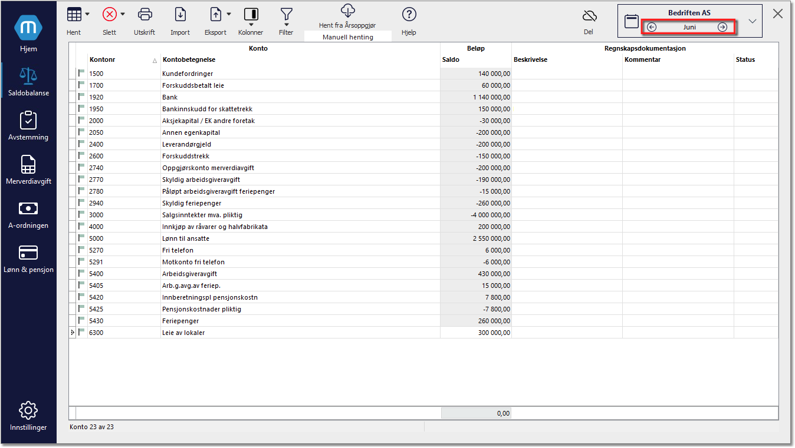
Task: Open the Hent table icon
Action: (x=74, y=14)
